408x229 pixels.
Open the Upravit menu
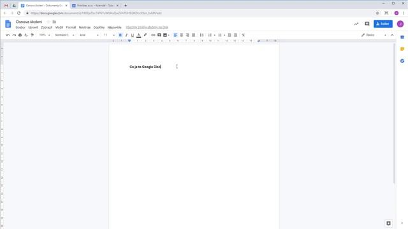coord(33,27)
